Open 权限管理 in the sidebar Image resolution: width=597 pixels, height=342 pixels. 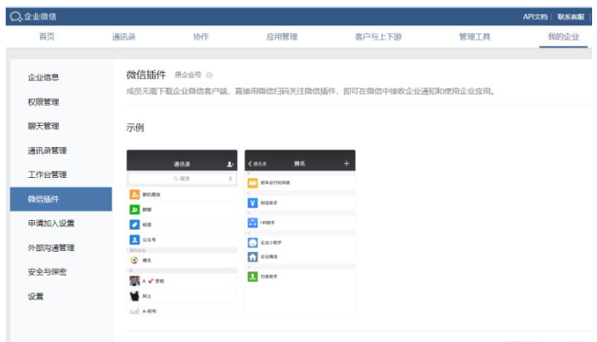(x=43, y=102)
